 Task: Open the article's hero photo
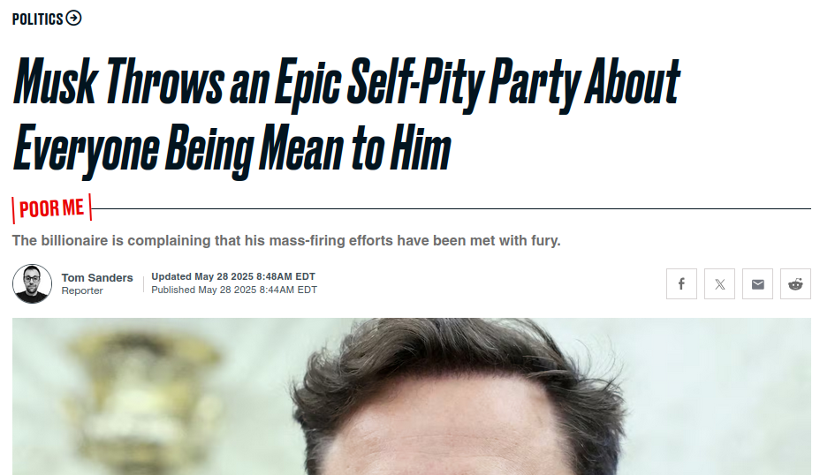(x=412, y=396)
